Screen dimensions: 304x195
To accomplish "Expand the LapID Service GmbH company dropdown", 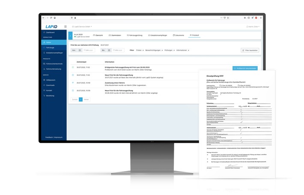I will tap(83, 27).
